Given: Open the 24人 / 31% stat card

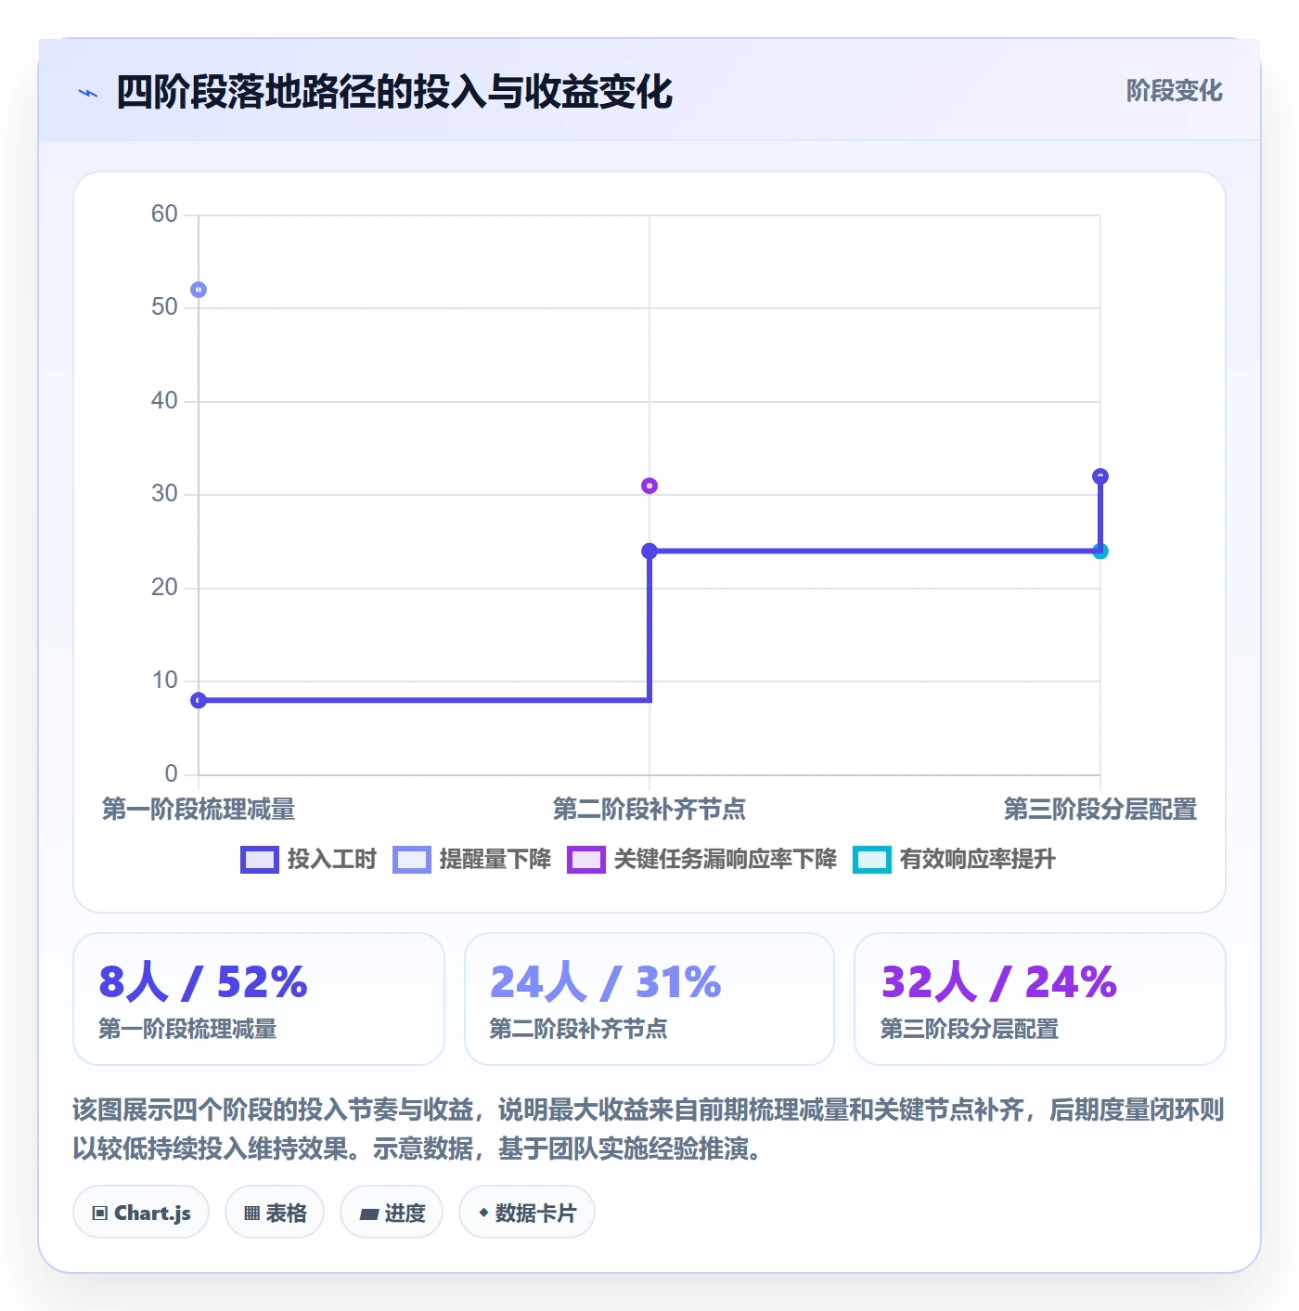Looking at the screenshot, I should tap(649, 999).
